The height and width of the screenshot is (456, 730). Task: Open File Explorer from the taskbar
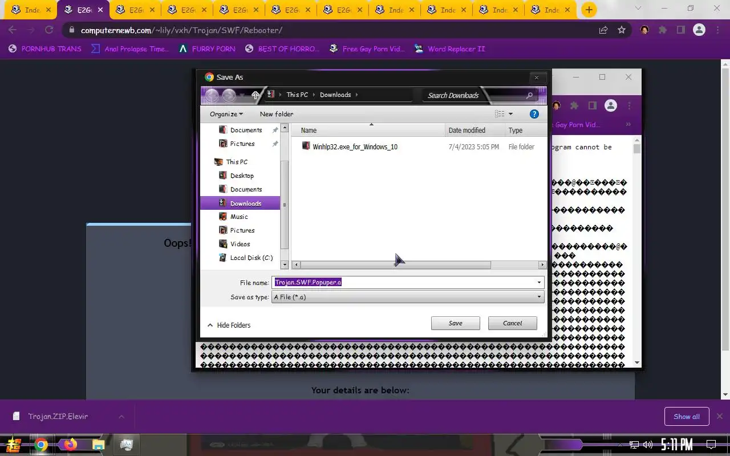coord(98,445)
